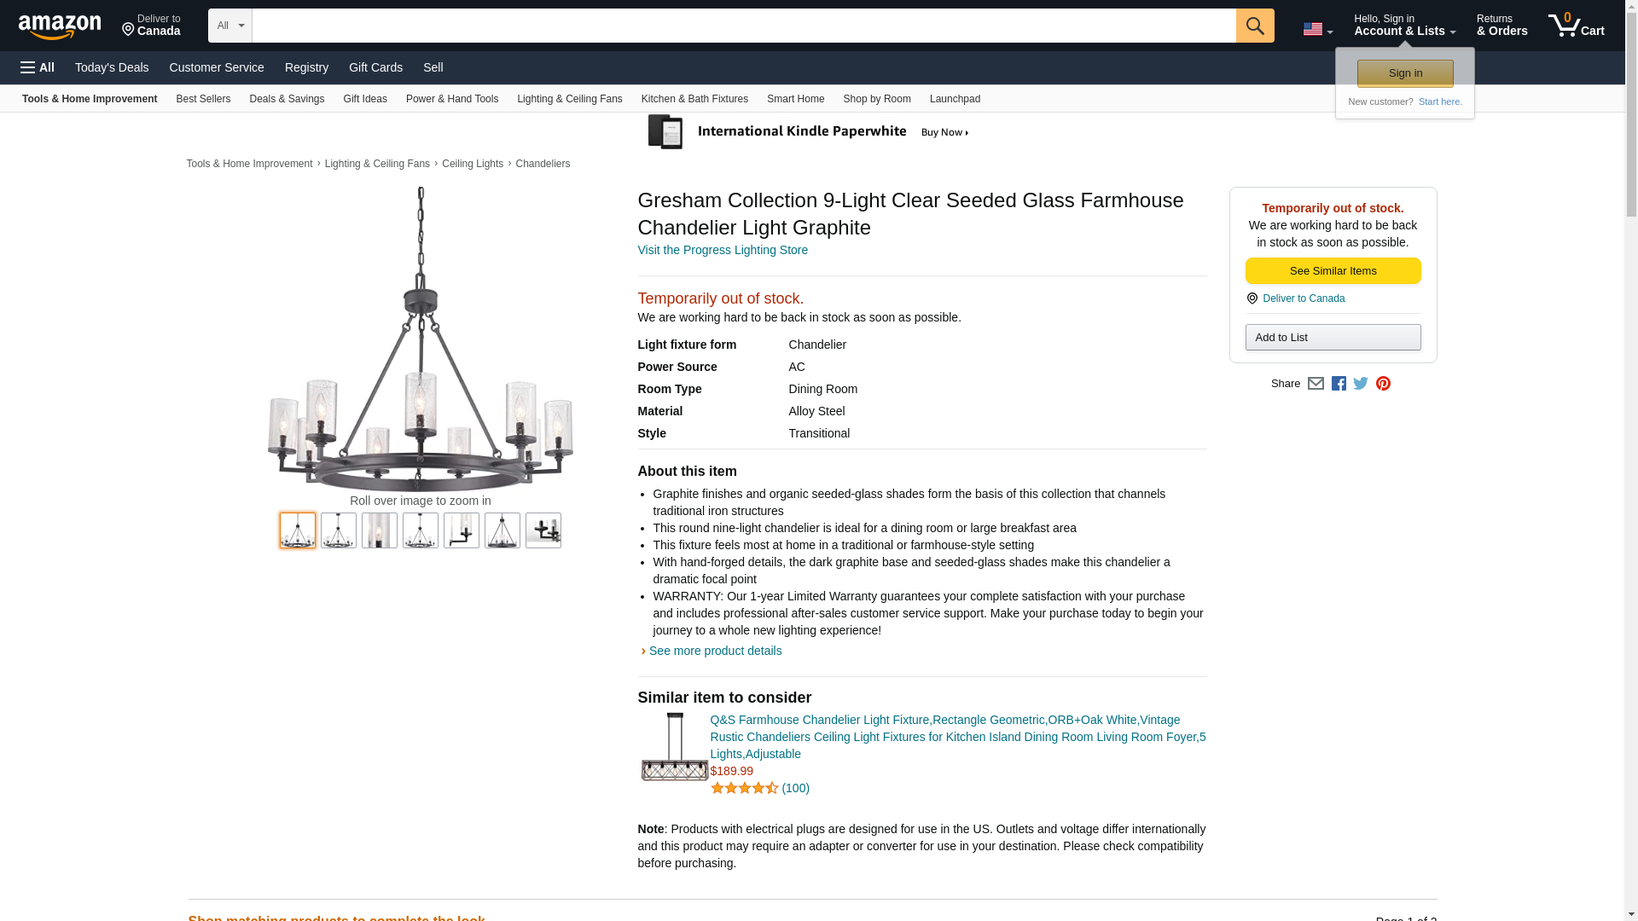Viewport: 1638px width, 921px height.
Task: Open the language flag selector dropdown
Action: [1317, 29]
